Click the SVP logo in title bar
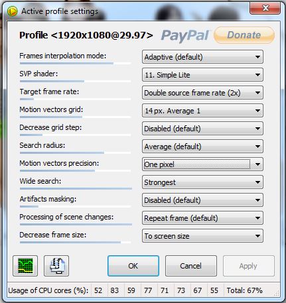286x303 pixels. (13, 11)
